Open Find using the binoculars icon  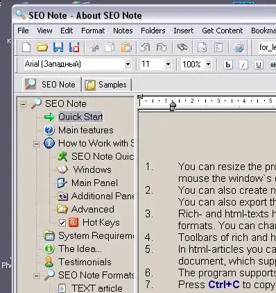[182, 47]
